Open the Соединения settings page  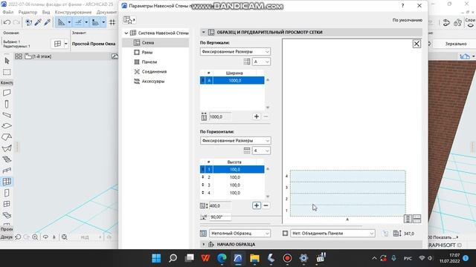[154, 72]
